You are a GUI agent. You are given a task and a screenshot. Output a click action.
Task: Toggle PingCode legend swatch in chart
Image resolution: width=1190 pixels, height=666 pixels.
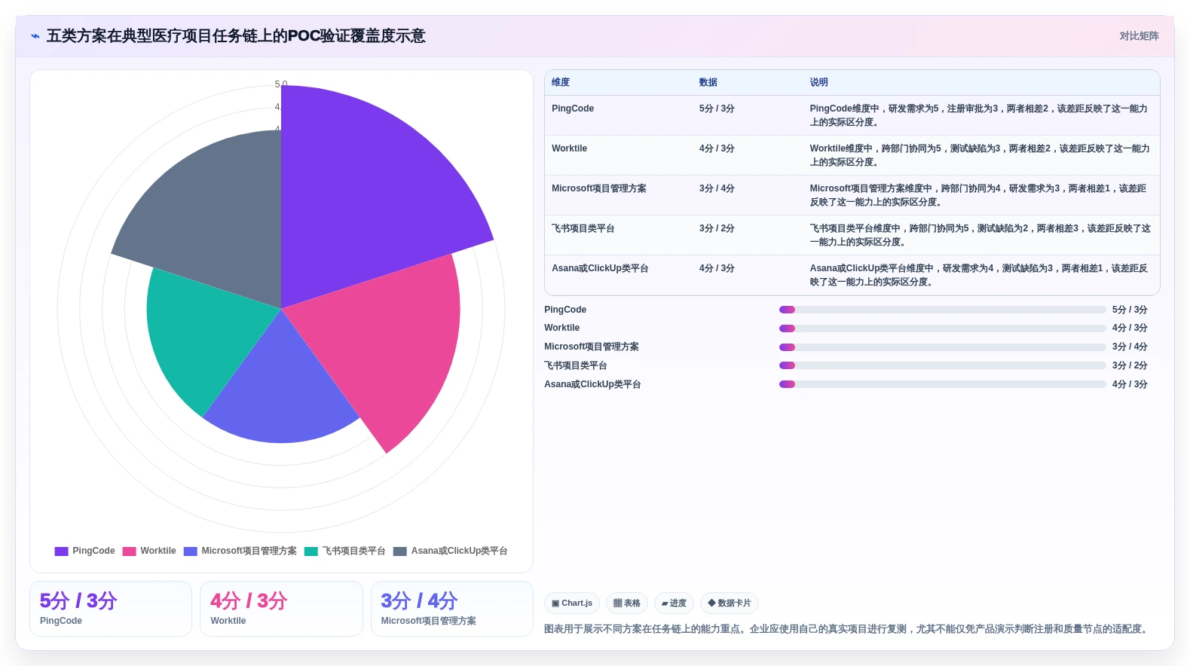[x=61, y=551]
